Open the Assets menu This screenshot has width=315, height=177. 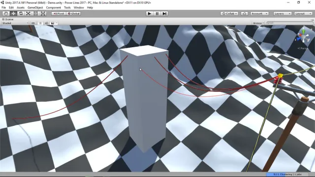click(21, 7)
